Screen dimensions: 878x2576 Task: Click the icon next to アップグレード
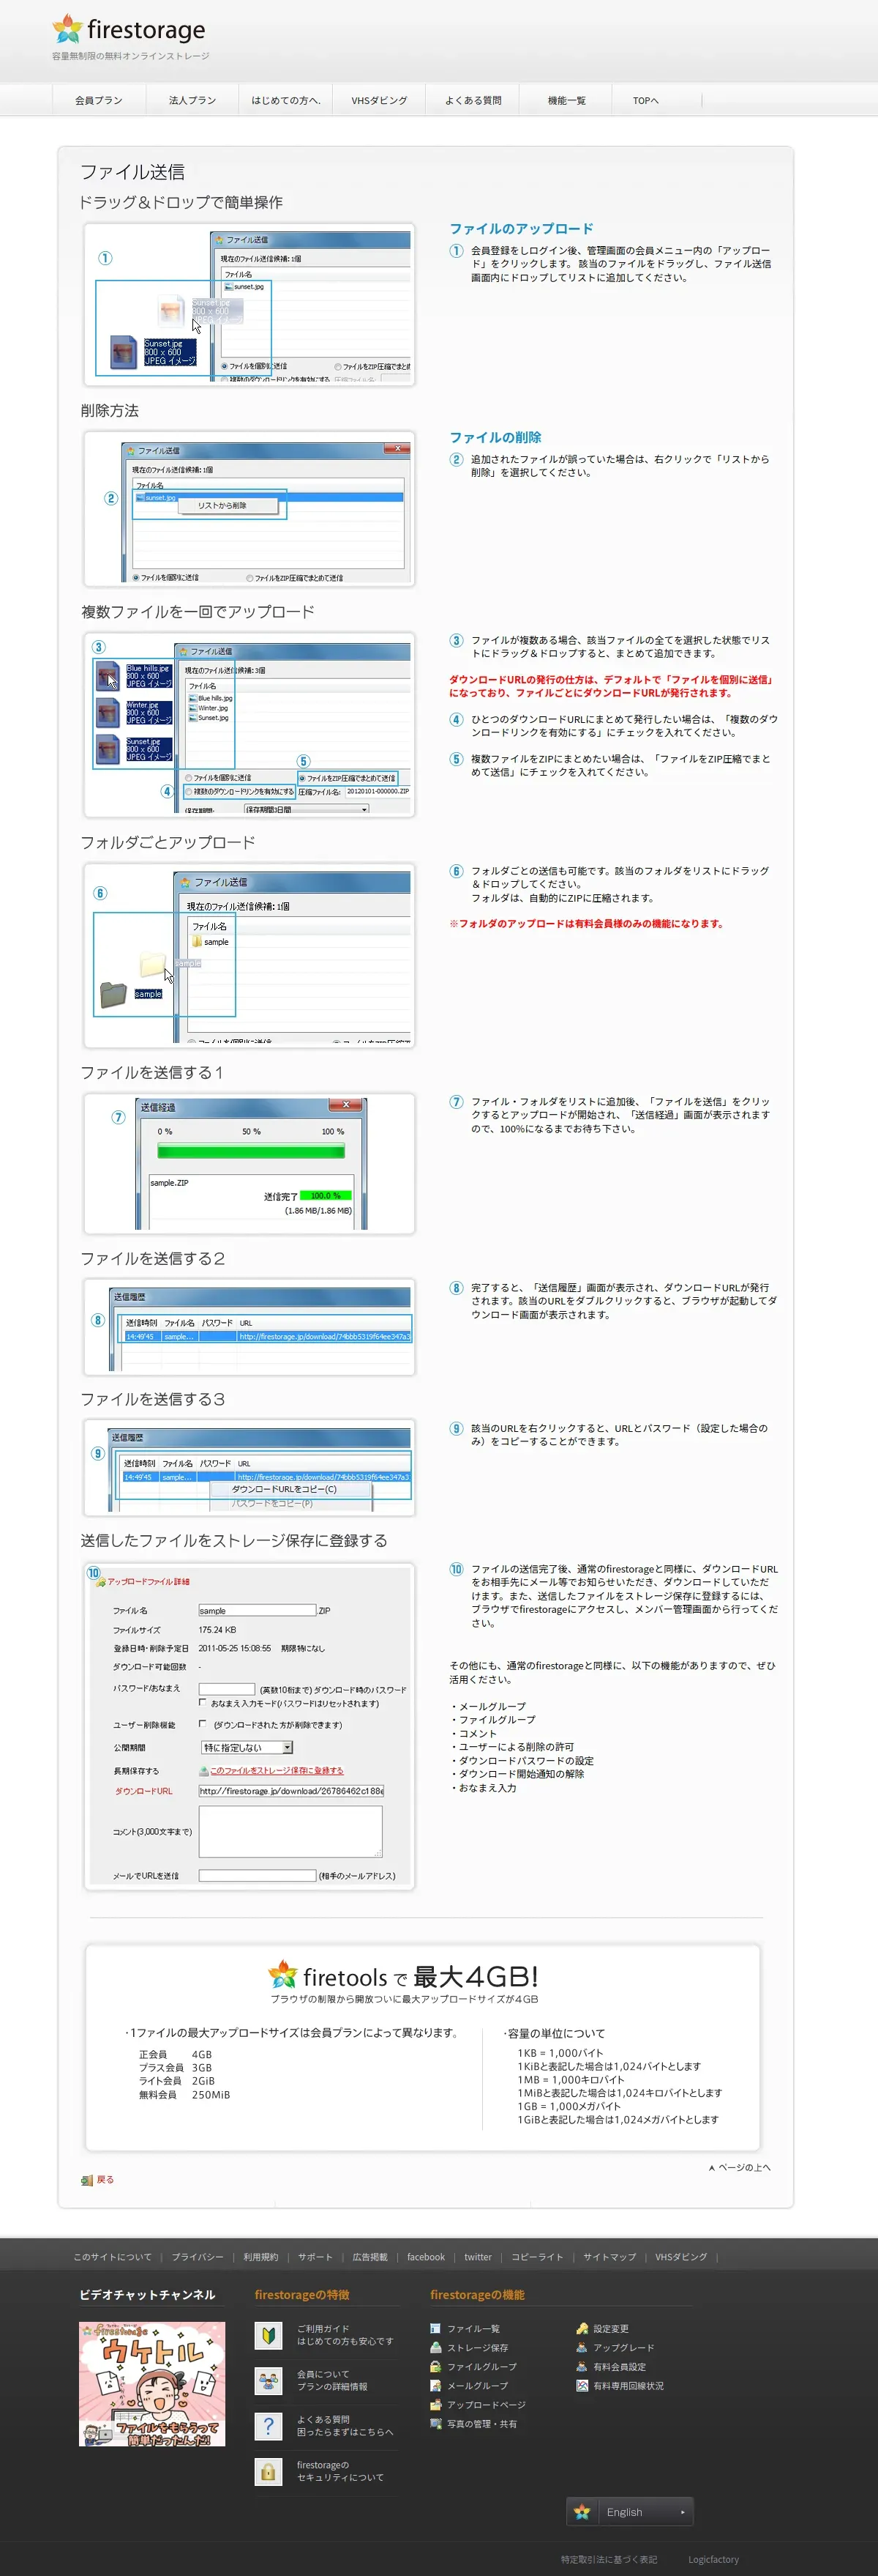coord(582,2347)
